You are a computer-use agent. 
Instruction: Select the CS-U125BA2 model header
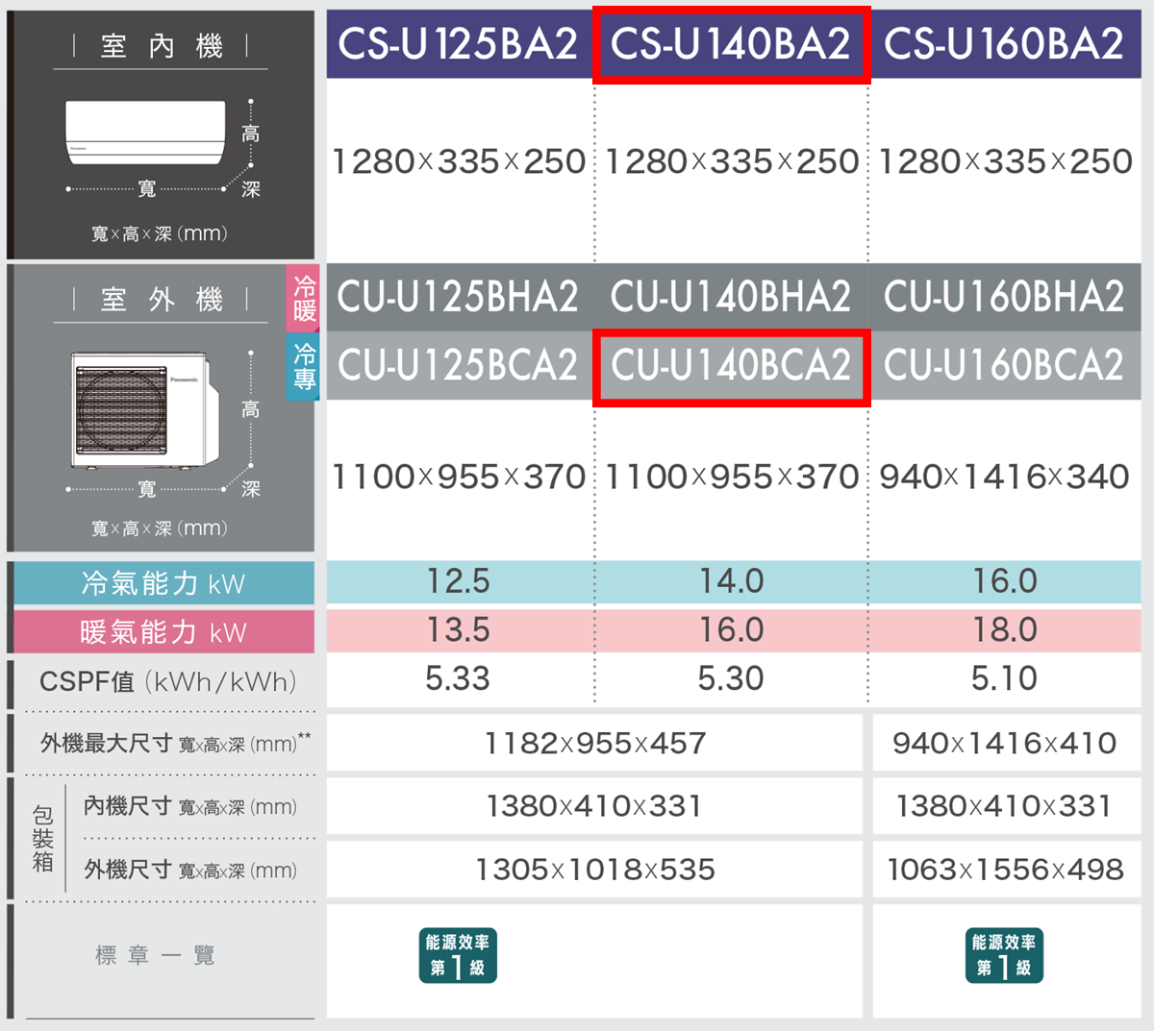coord(458,44)
